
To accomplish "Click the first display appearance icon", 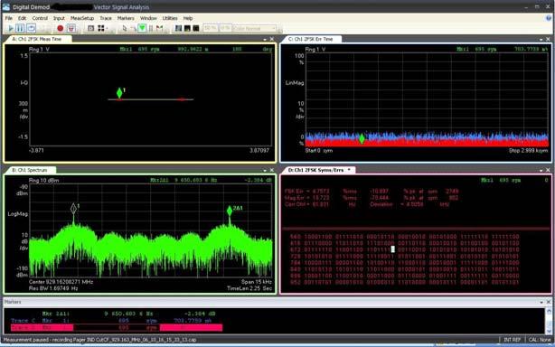I will (178, 28).
